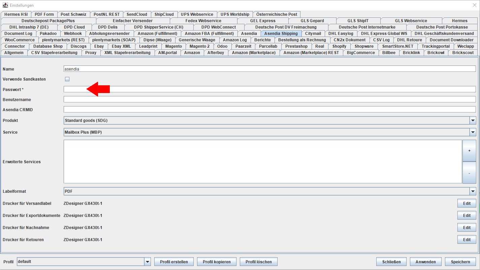The image size is (480, 270).
Task: Switch to the GLS Gepard tab
Action: click(x=312, y=21)
